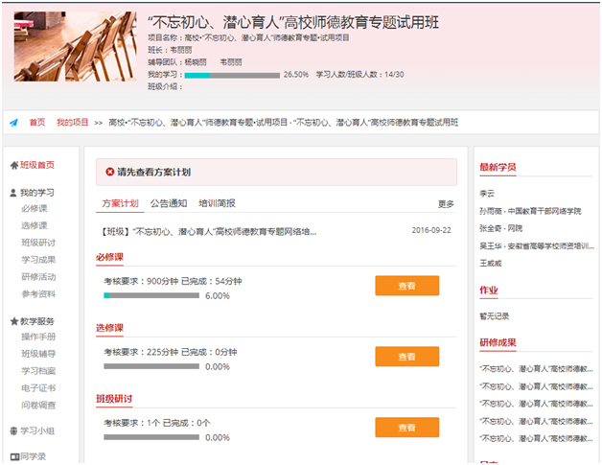Viewport: 602px width, 465px height.
Task: Click the paper plane icon beside 首页
Action: [x=14, y=123]
